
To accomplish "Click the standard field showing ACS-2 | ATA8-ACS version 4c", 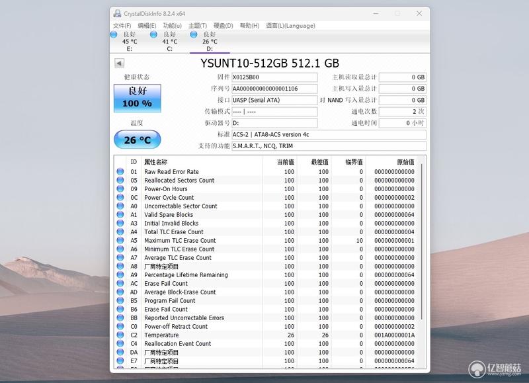I will click(329, 135).
